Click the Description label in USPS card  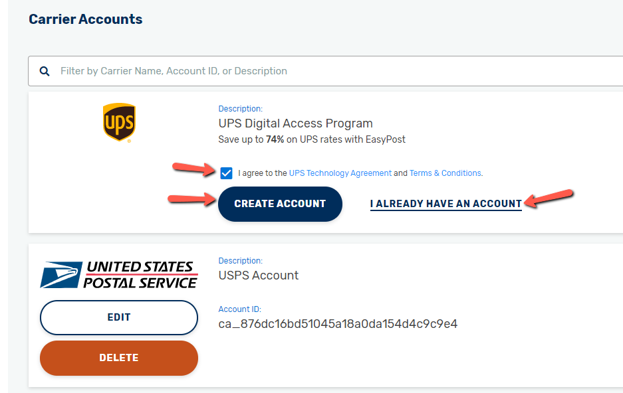pos(241,260)
